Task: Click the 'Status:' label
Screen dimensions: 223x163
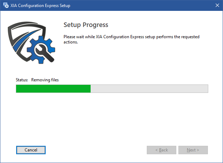Action: (22, 80)
